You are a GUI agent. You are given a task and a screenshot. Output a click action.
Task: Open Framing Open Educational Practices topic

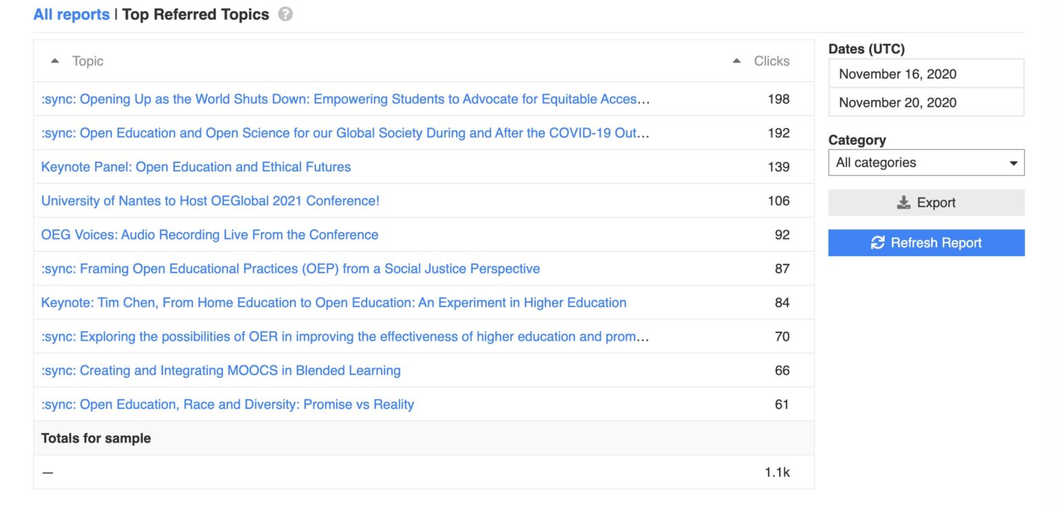point(290,268)
